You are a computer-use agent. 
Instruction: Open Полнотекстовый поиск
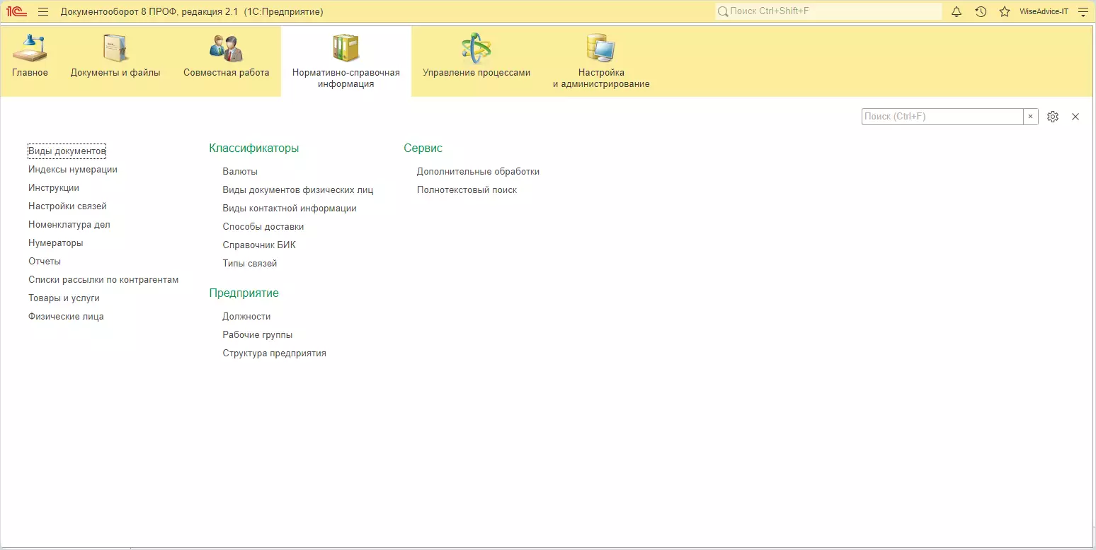[x=467, y=190]
